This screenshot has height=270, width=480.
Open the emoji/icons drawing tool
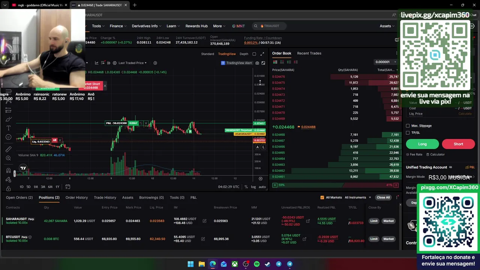coord(8,137)
